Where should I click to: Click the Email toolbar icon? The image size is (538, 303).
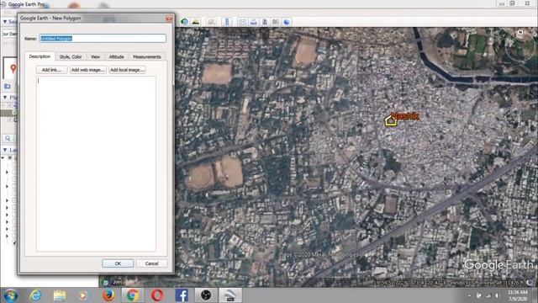pos(242,22)
